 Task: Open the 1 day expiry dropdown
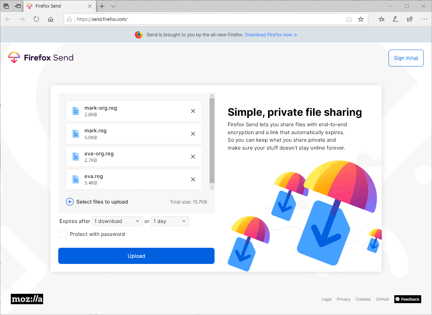[170, 221]
